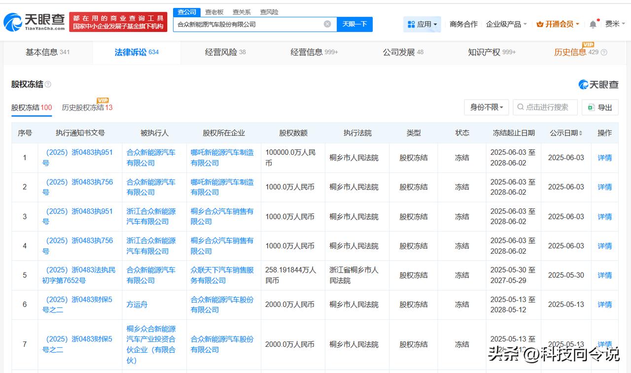Screen dimensions: 631x373
Task: Open 详情 for row 2
Action: [605, 187]
